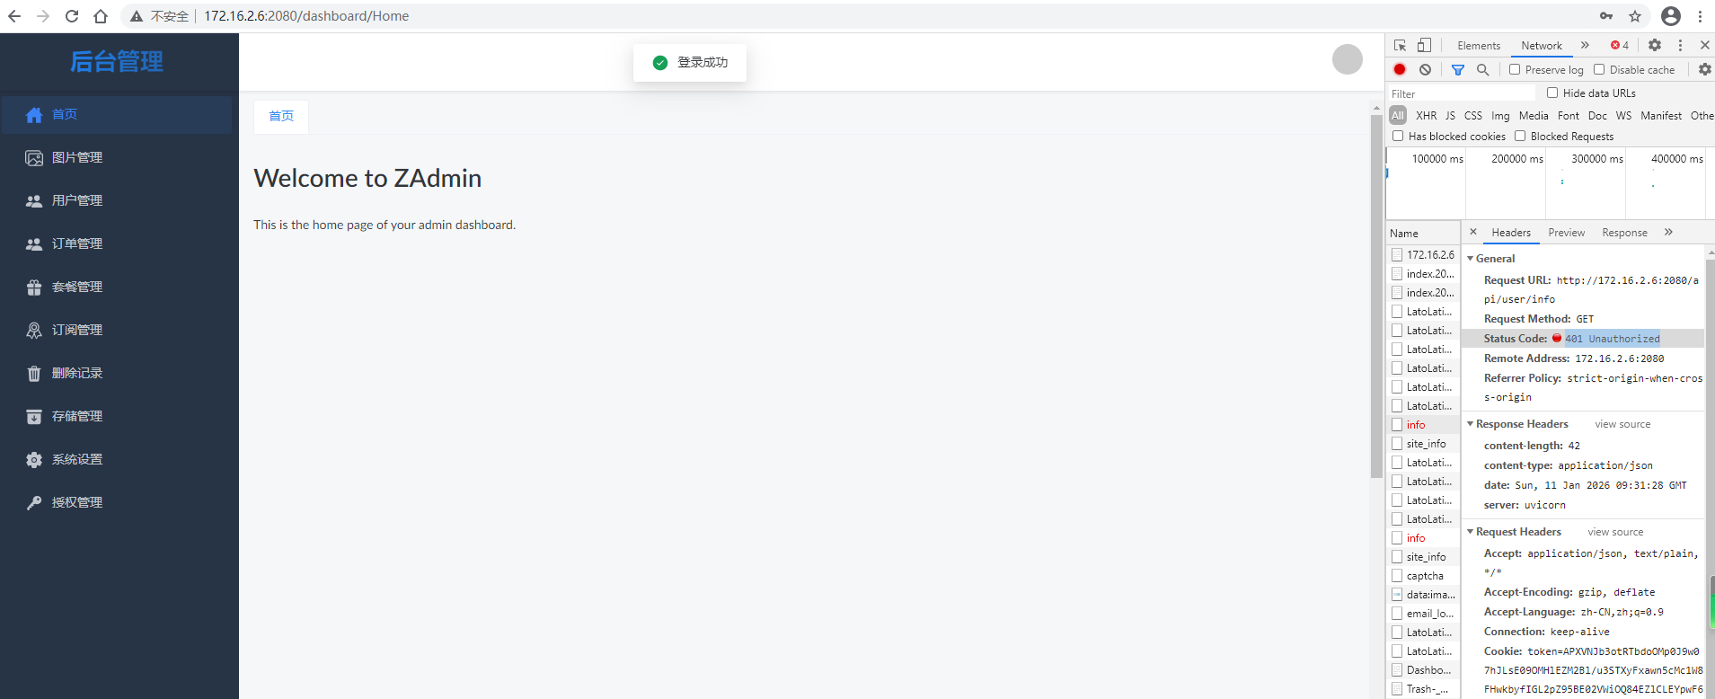The height and width of the screenshot is (699, 1715).
Task: Reload the browser page
Action: point(72,16)
